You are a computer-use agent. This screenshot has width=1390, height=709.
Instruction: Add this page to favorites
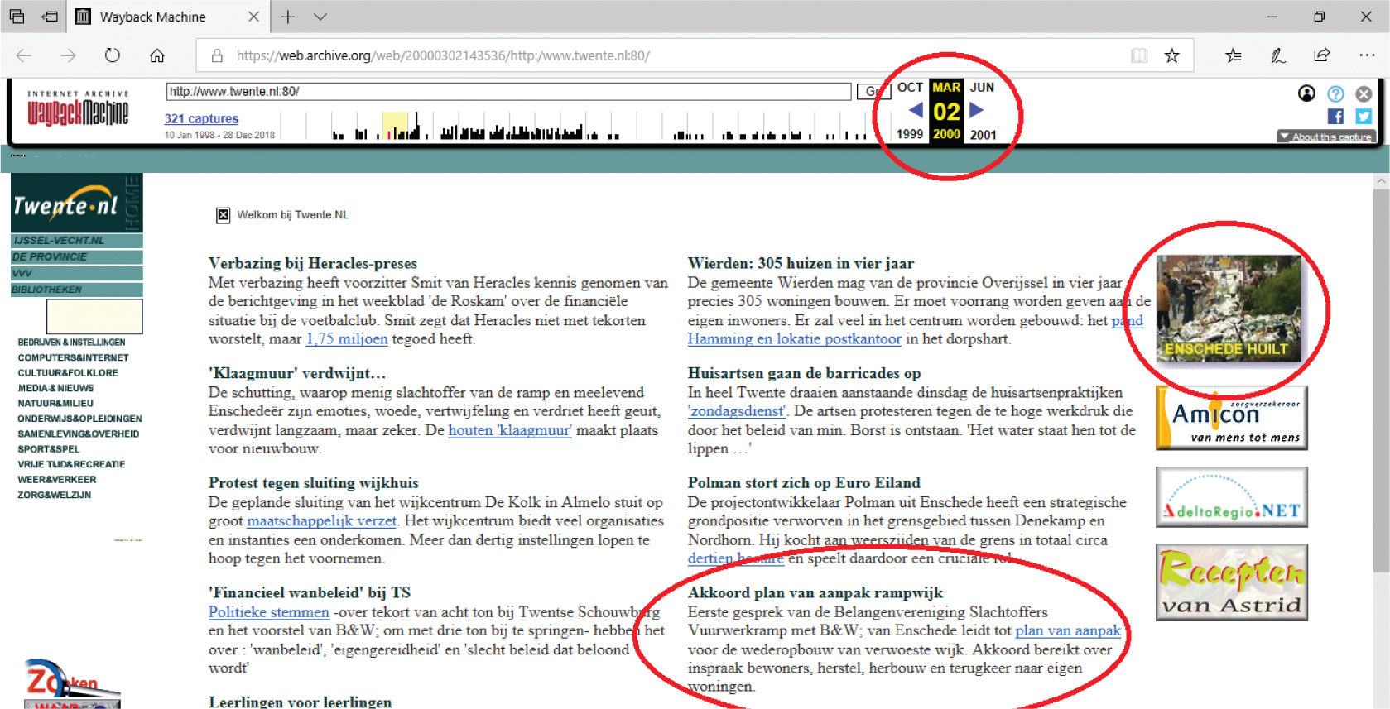click(1172, 55)
